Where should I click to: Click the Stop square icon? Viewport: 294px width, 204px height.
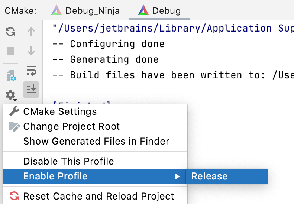coord(10,51)
